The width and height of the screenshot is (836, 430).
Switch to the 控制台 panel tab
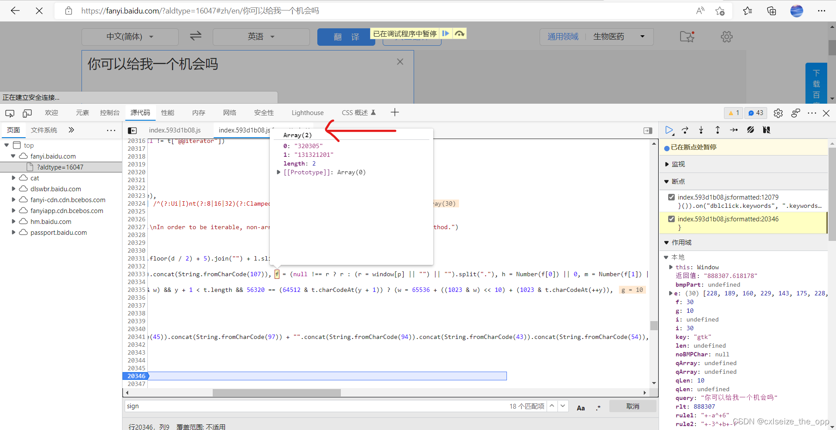109,112
